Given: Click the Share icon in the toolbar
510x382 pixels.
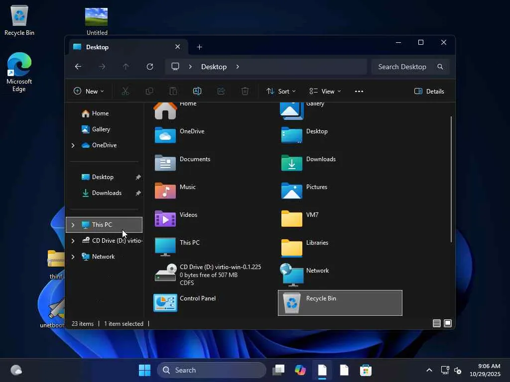Looking at the screenshot, I should click(221, 91).
